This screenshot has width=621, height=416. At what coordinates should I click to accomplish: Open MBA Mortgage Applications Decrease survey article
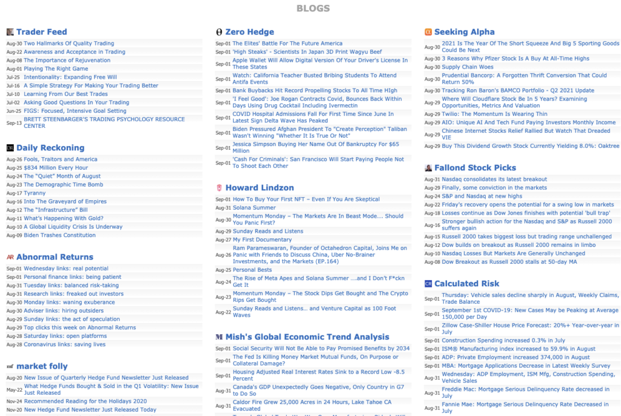tap(526, 366)
